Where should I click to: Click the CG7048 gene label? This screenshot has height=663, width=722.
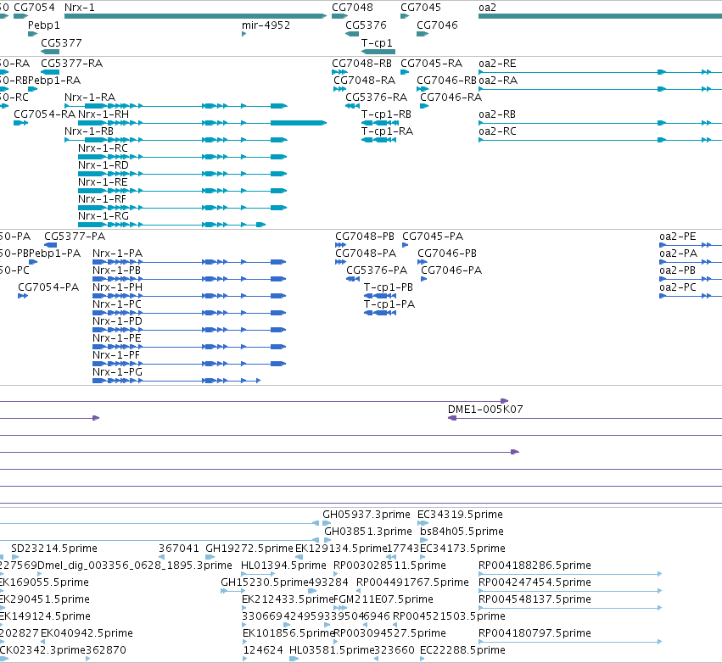(x=352, y=8)
